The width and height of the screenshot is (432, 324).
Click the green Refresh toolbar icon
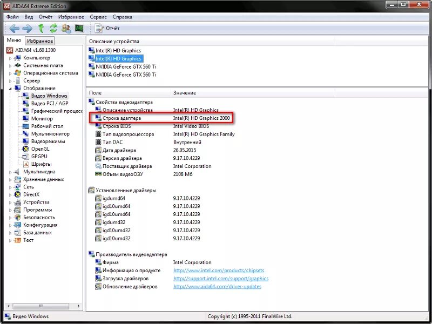(x=53, y=29)
